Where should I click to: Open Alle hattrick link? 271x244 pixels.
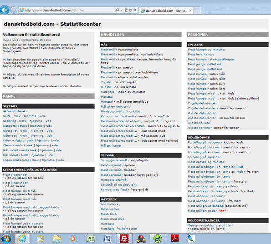tap(110, 204)
